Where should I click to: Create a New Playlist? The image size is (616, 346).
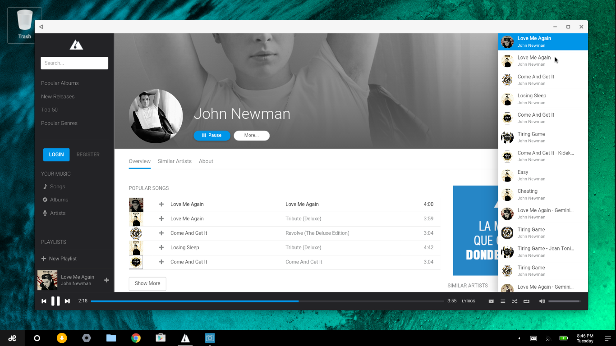tap(59, 259)
